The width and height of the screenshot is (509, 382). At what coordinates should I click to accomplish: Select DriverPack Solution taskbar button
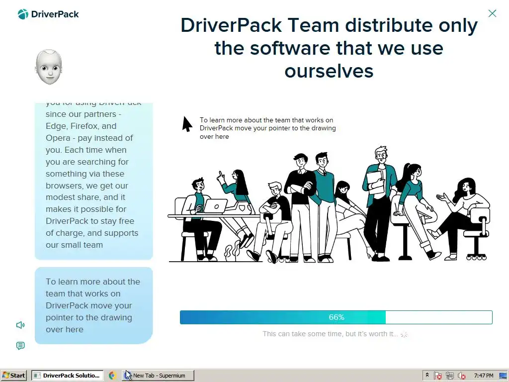pyautogui.click(x=68, y=376)
